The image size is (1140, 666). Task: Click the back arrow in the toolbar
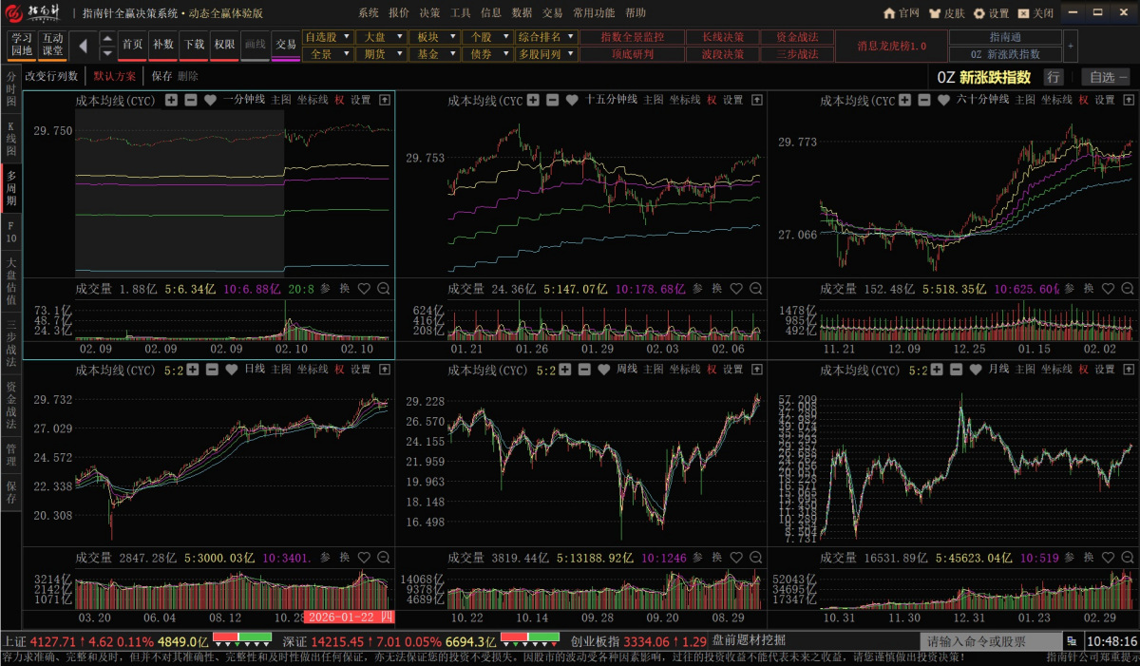83,45
